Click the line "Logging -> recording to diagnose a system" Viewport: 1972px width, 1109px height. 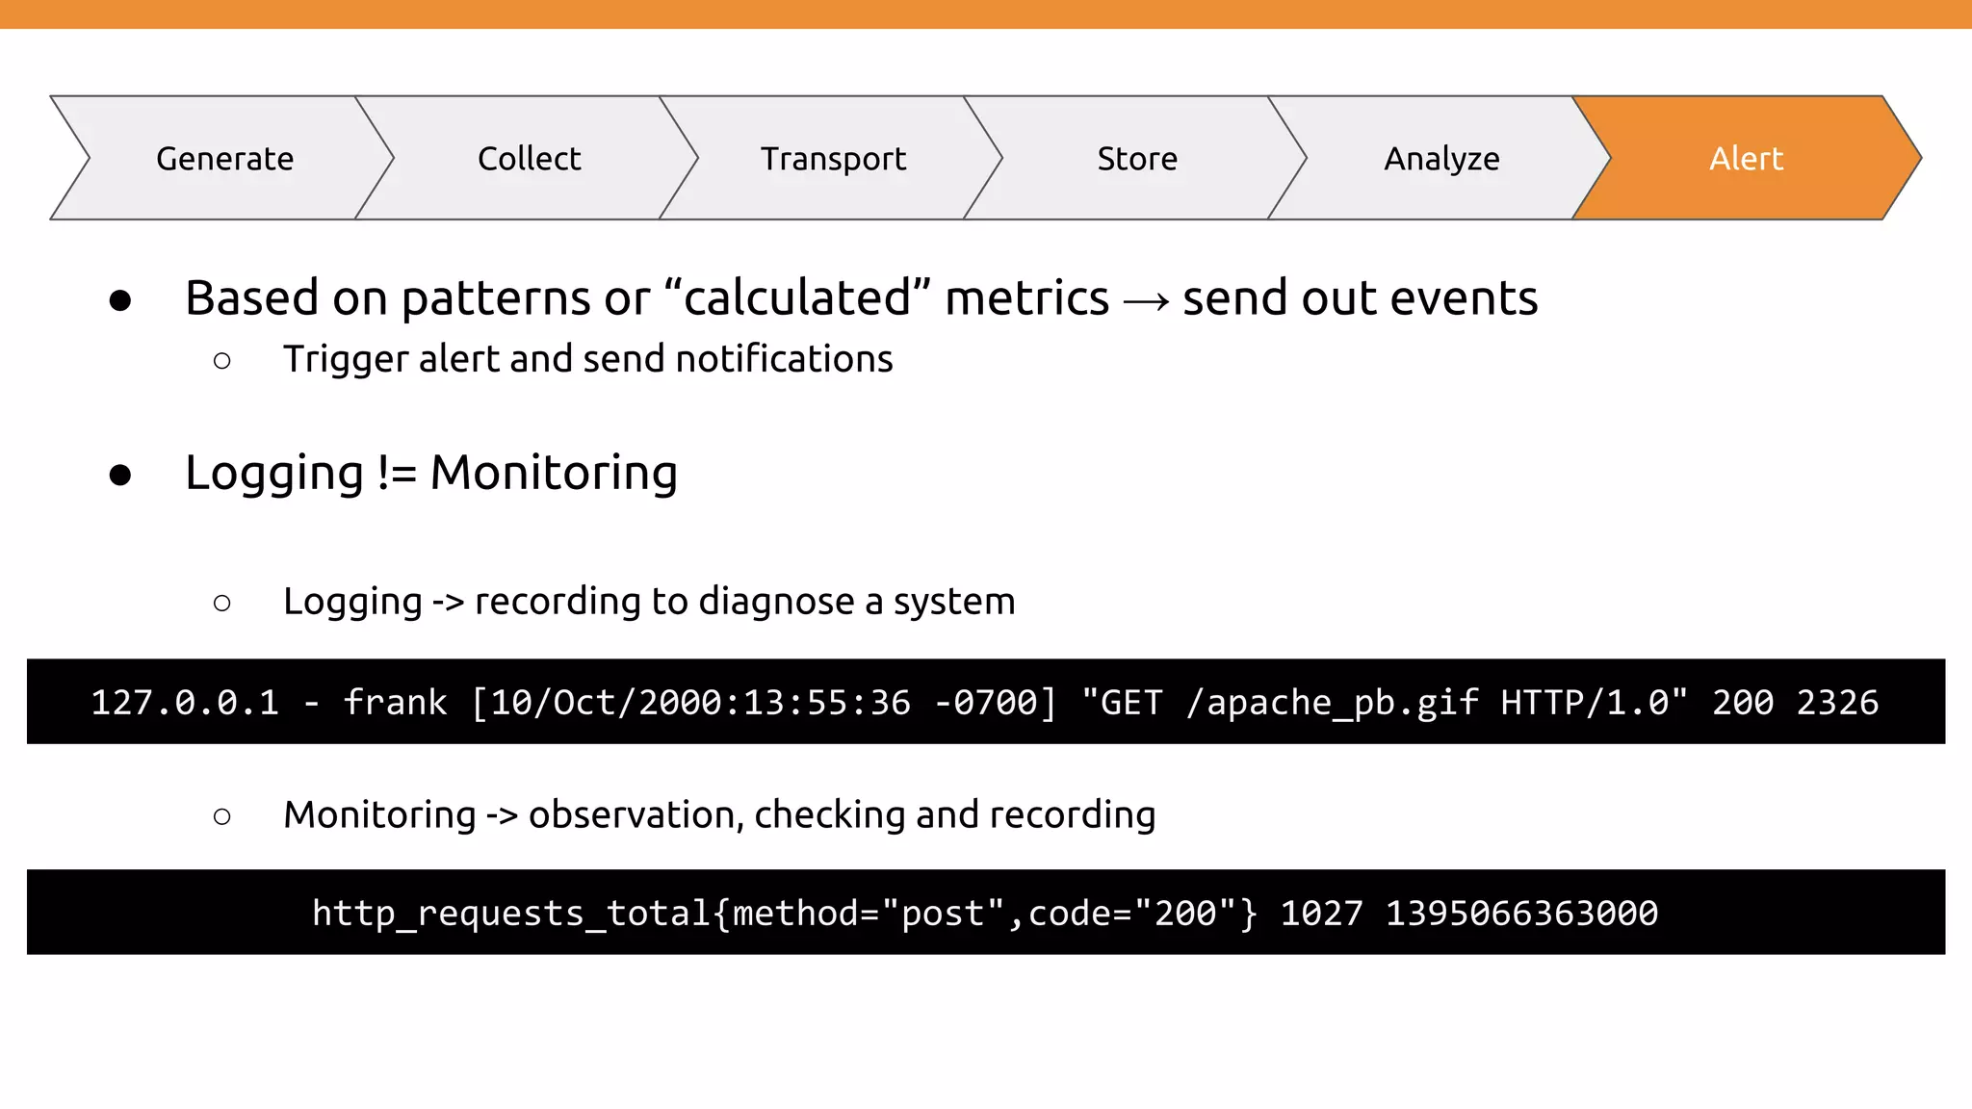pyautogui.click(x=649, y=602)
